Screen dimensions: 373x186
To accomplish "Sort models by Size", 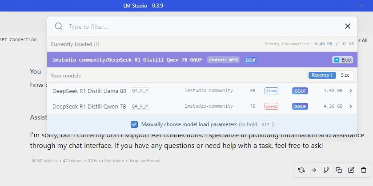I will [x=345, y=75].
